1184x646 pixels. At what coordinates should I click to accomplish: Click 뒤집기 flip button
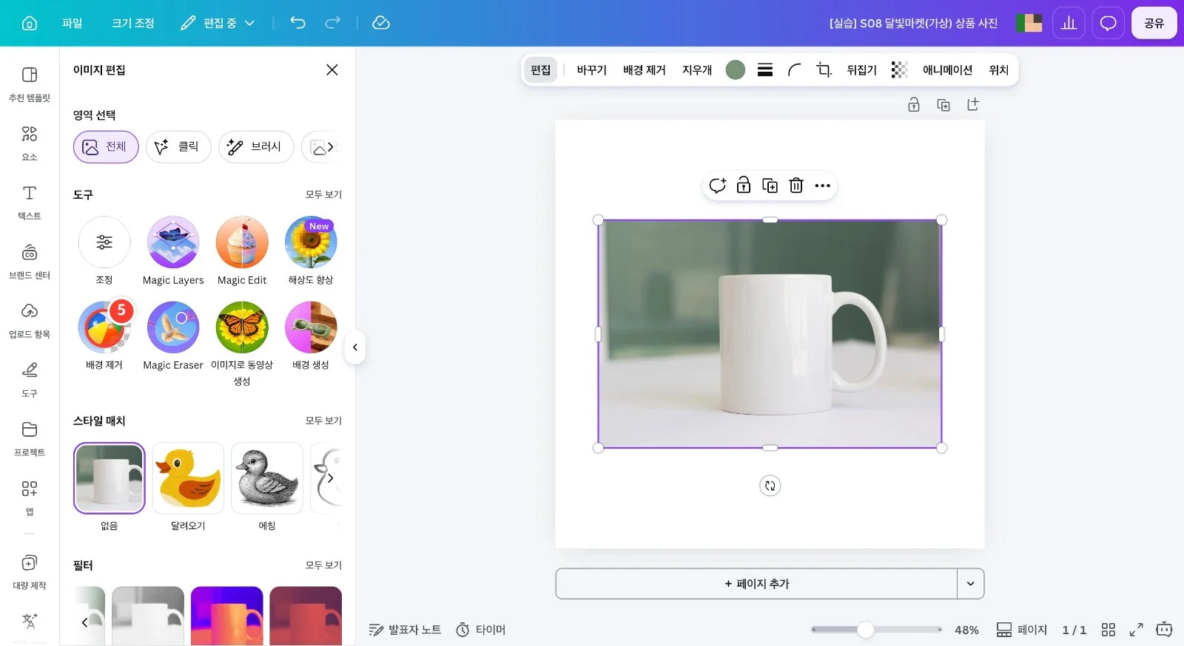pyautogui.click(x=862, y=69)
